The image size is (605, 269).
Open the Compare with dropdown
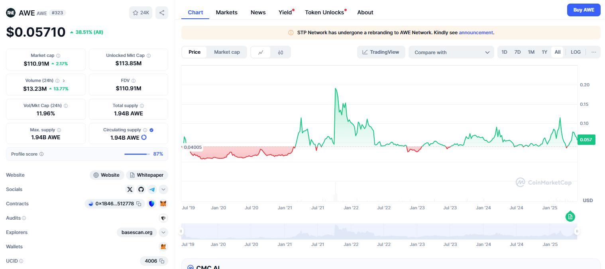pyautogui.click(x=451, y=52)
